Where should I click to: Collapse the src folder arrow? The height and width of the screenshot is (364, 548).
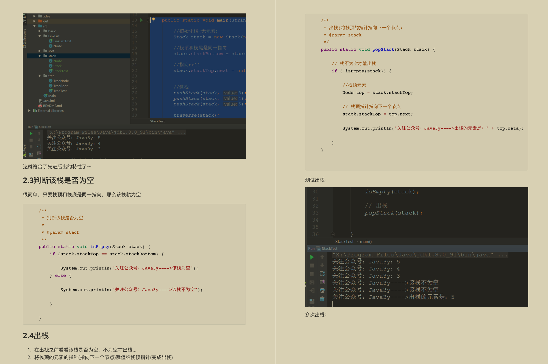click(34, 26)
